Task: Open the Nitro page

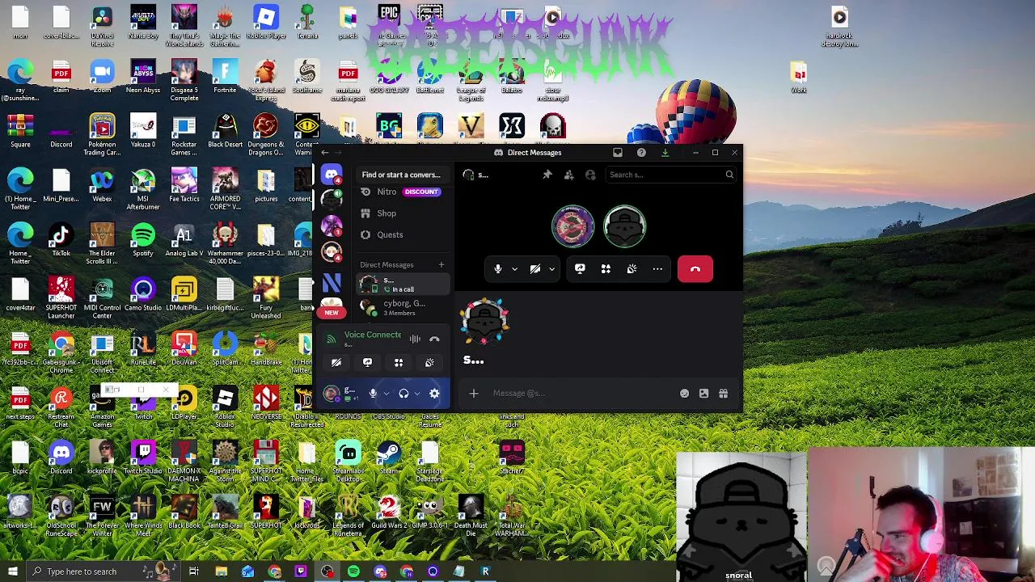Action: coord(402,192)
